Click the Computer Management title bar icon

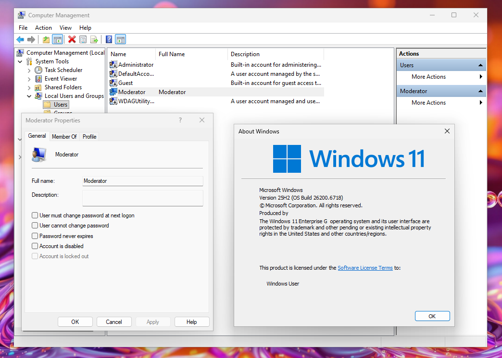(x=22, y=15)
